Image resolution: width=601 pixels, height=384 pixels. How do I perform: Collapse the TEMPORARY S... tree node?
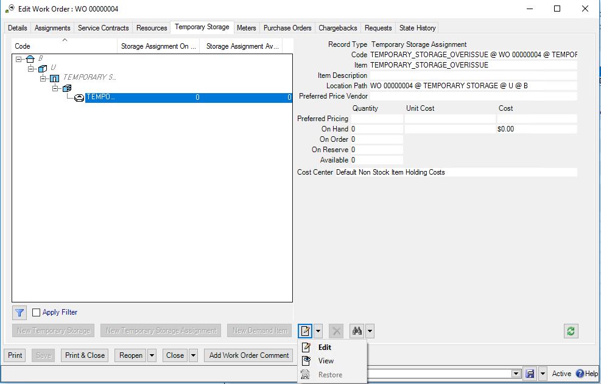click(x=43, y=79)
